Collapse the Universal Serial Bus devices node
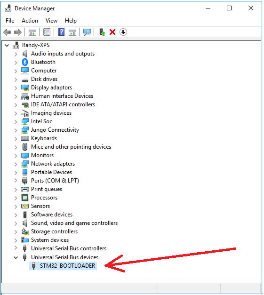The width and height of the screenshot is (264, 295). pos(16,257)
